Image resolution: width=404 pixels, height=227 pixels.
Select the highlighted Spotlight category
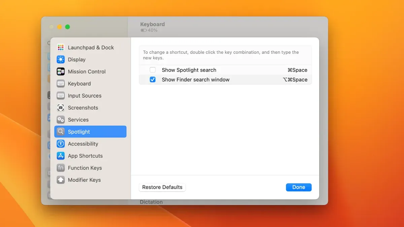click(90, 132)
